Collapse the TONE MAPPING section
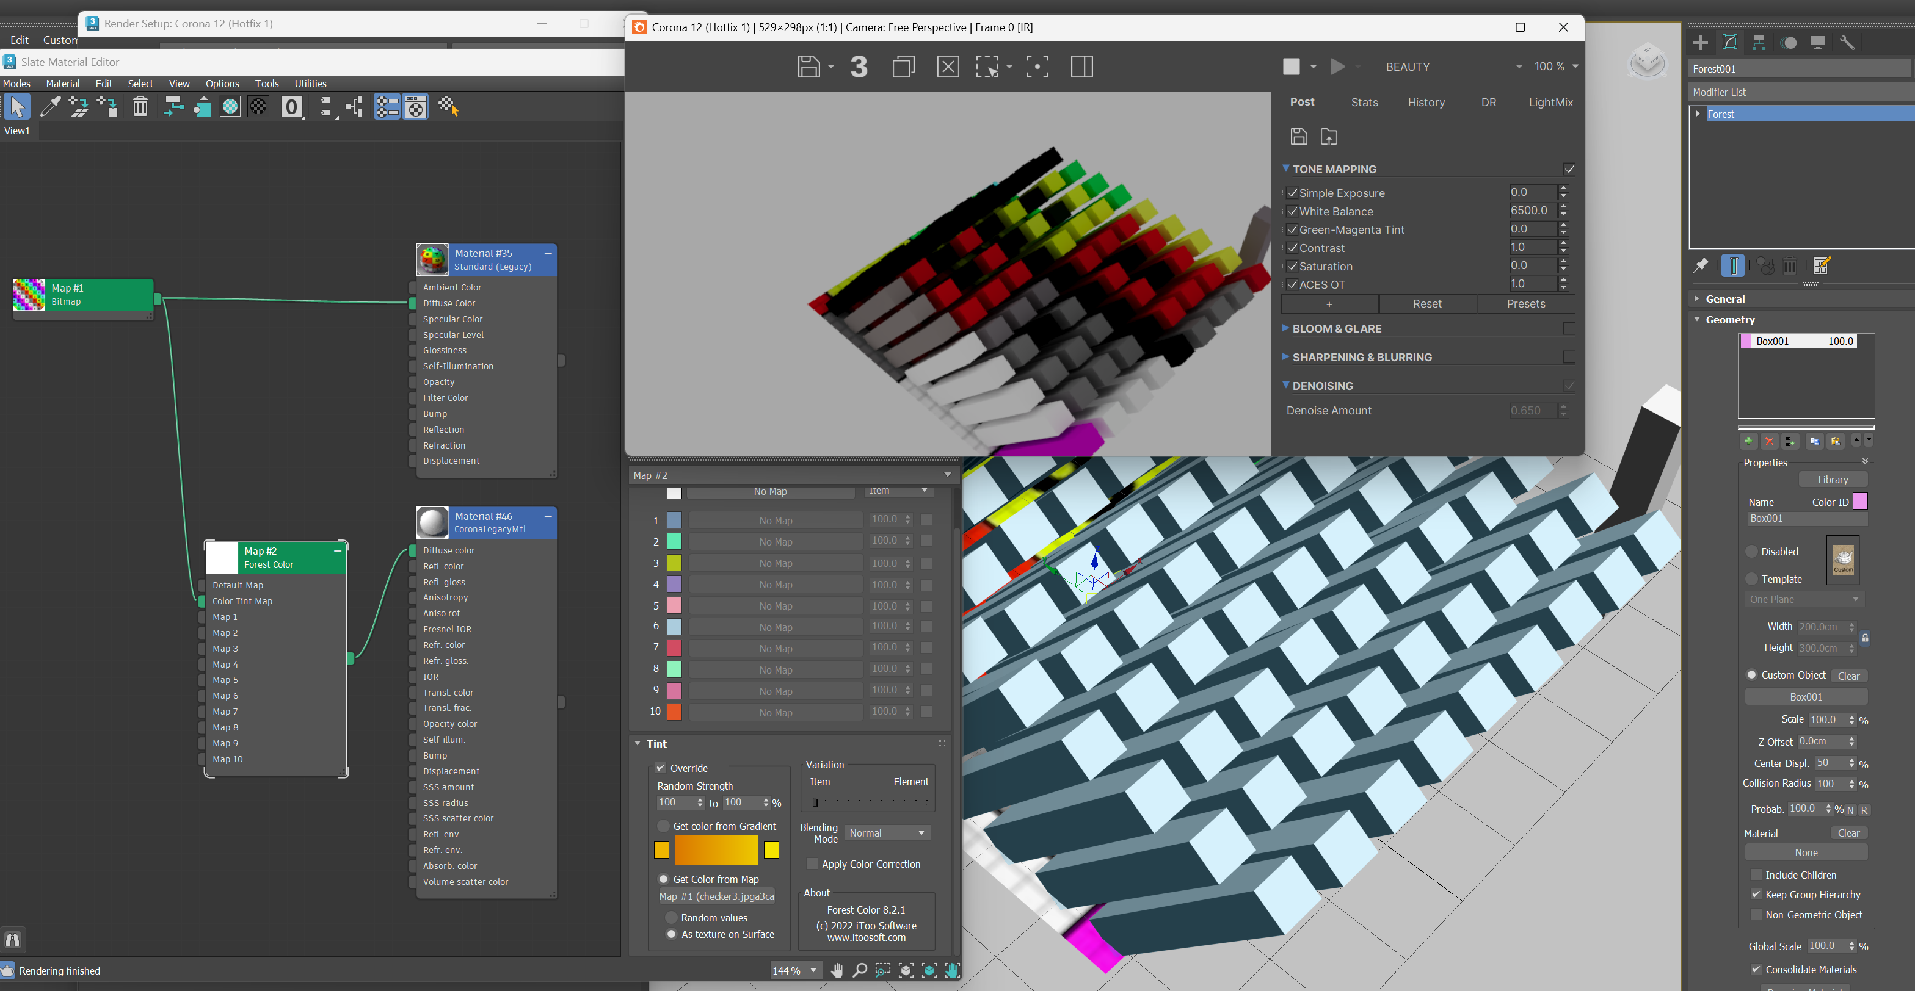Image resolution: width=1915 pixels, height=991 pixels. tap(1285, 168)
